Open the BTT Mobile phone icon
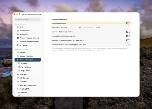Screen dimensions: 152x109 pos(18,45)
